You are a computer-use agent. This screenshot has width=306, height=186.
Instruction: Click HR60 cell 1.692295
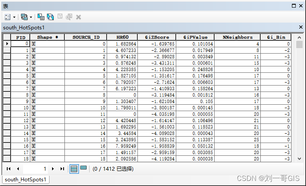coord(122,127)
